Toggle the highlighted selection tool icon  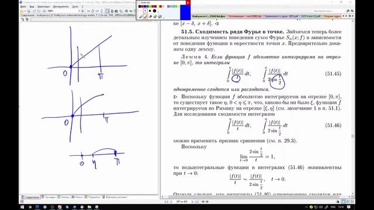(108, 11)
